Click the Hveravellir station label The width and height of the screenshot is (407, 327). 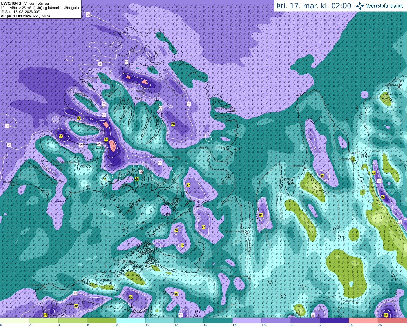(x=349, y=300)
